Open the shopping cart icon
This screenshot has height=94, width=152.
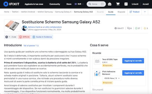tap(118, 4)
